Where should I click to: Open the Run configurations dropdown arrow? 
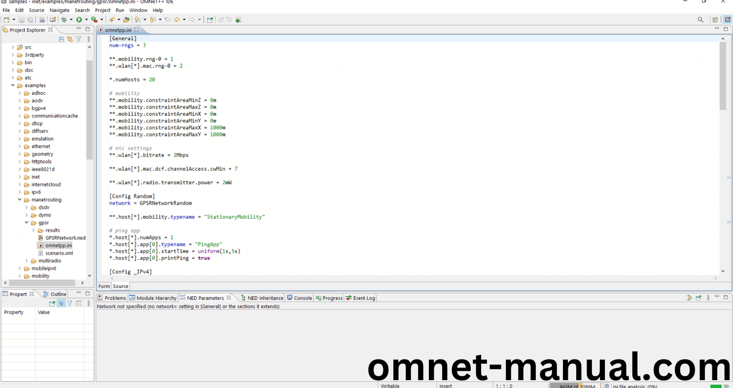pos(86,20)
